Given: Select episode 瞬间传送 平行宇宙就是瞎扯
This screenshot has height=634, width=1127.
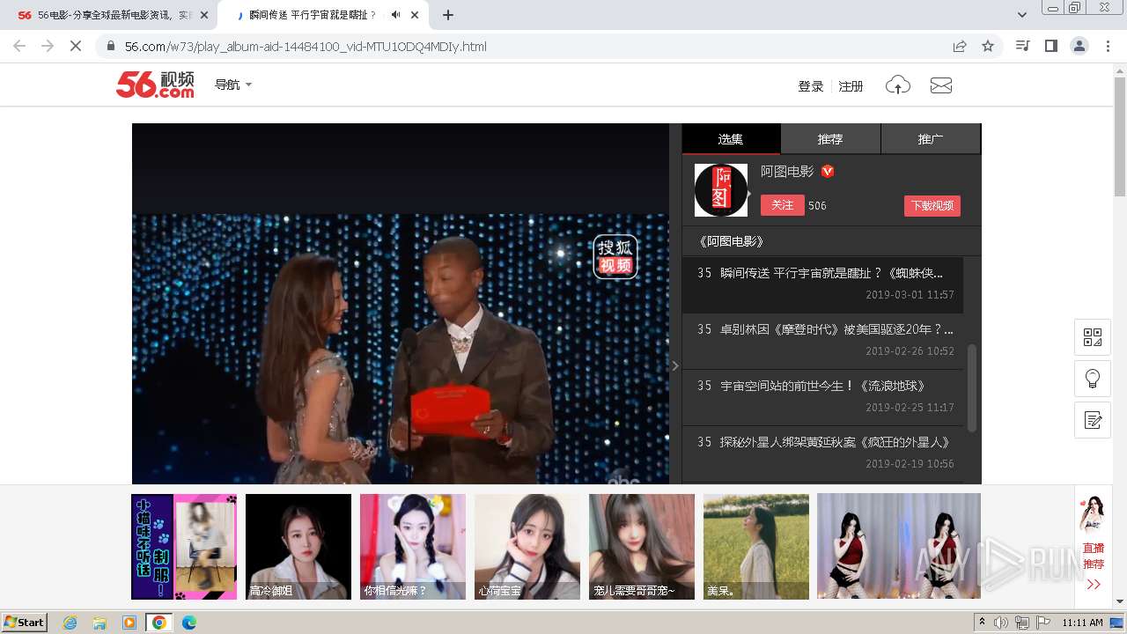Looking at the screenshot, I should [x=822, y=284].
